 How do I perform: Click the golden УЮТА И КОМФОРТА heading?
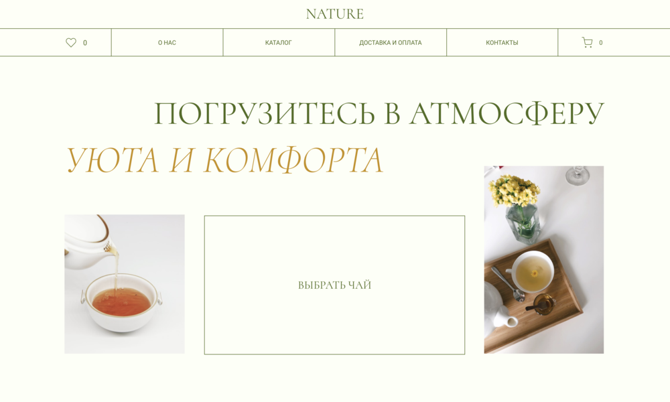[224, 160]
